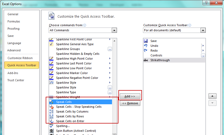Click the commands list scroll up arrow

click(x=114, y=41)
